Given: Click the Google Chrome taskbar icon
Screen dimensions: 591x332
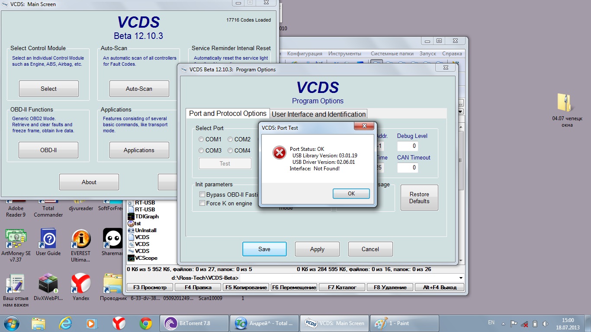Looking at the screenshot, I should coord(145,323).
